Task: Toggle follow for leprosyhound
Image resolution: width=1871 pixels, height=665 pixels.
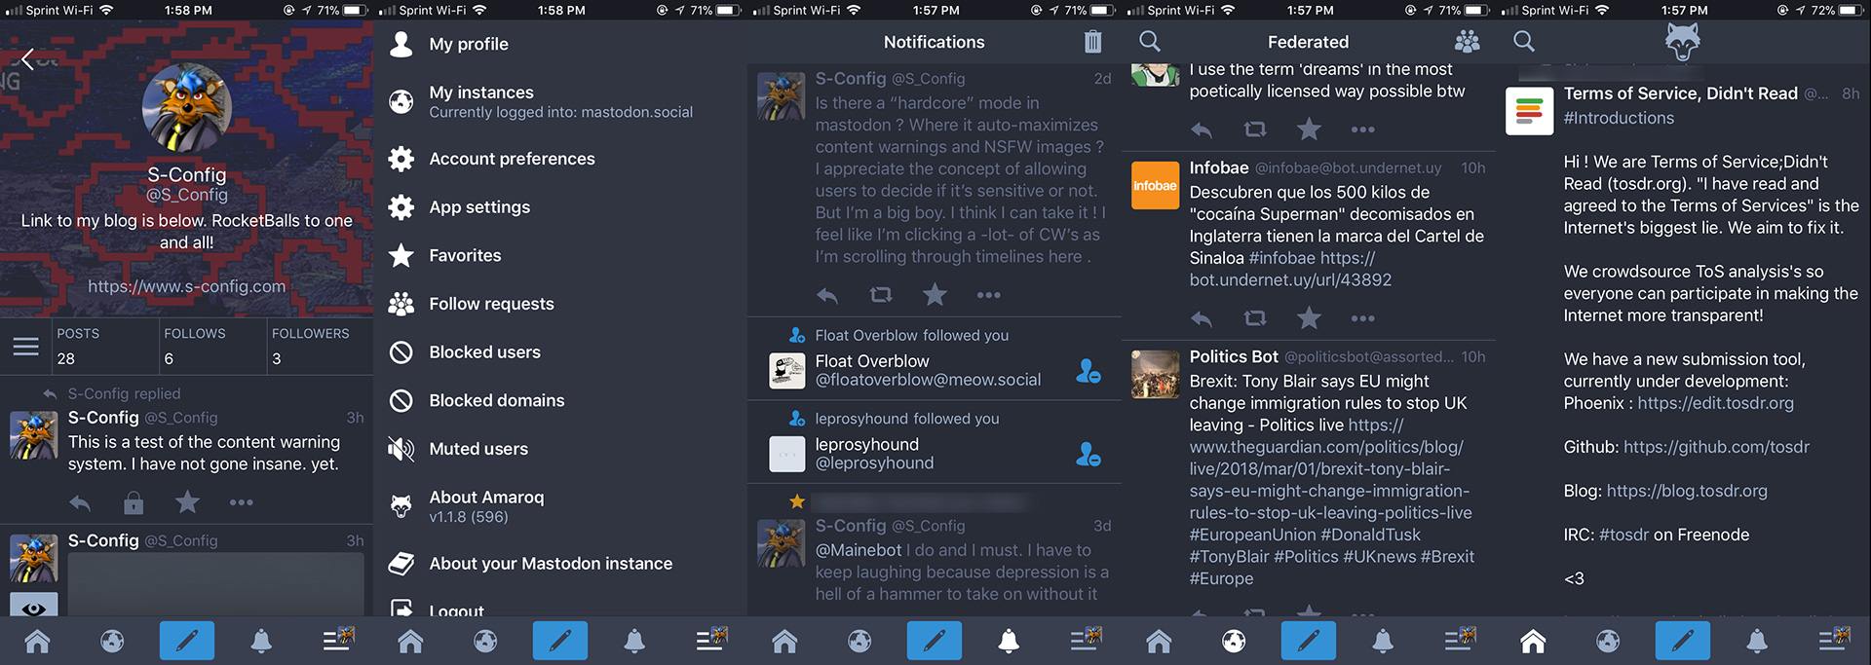Action: [x=1088, y=454]
